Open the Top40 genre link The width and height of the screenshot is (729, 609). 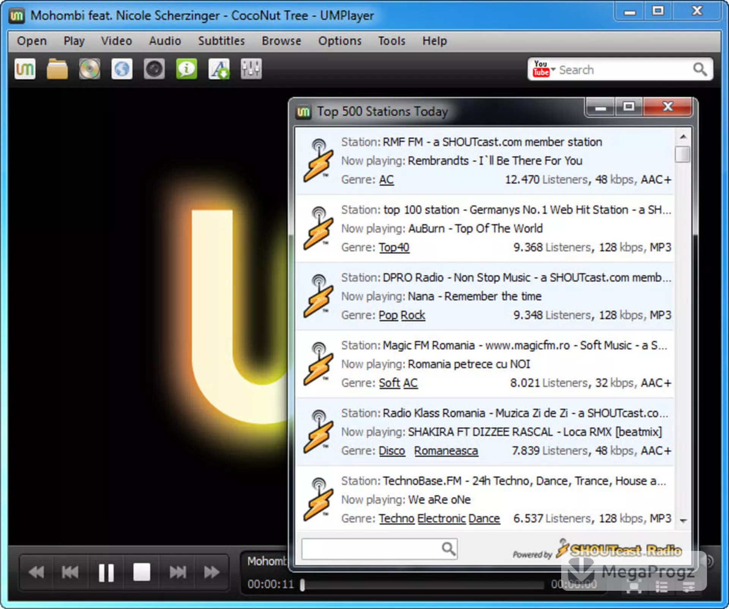point(394,248)
